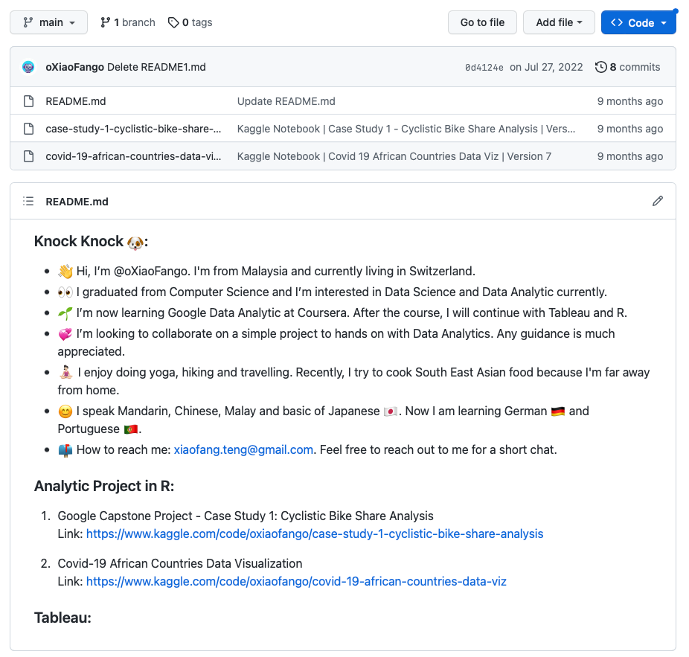Image resolution: width=689 pixels, height=657 pixels.
Task: Expand the blue Code dropdown button
Action: click(638, 22)
